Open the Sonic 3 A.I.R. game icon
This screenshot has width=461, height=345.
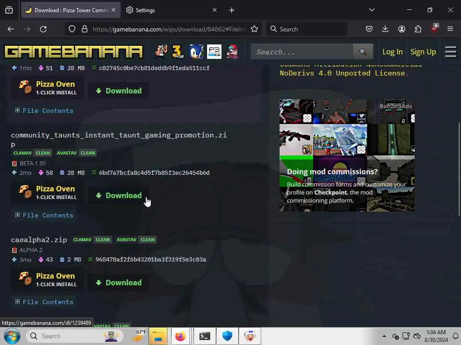point(178,52)
